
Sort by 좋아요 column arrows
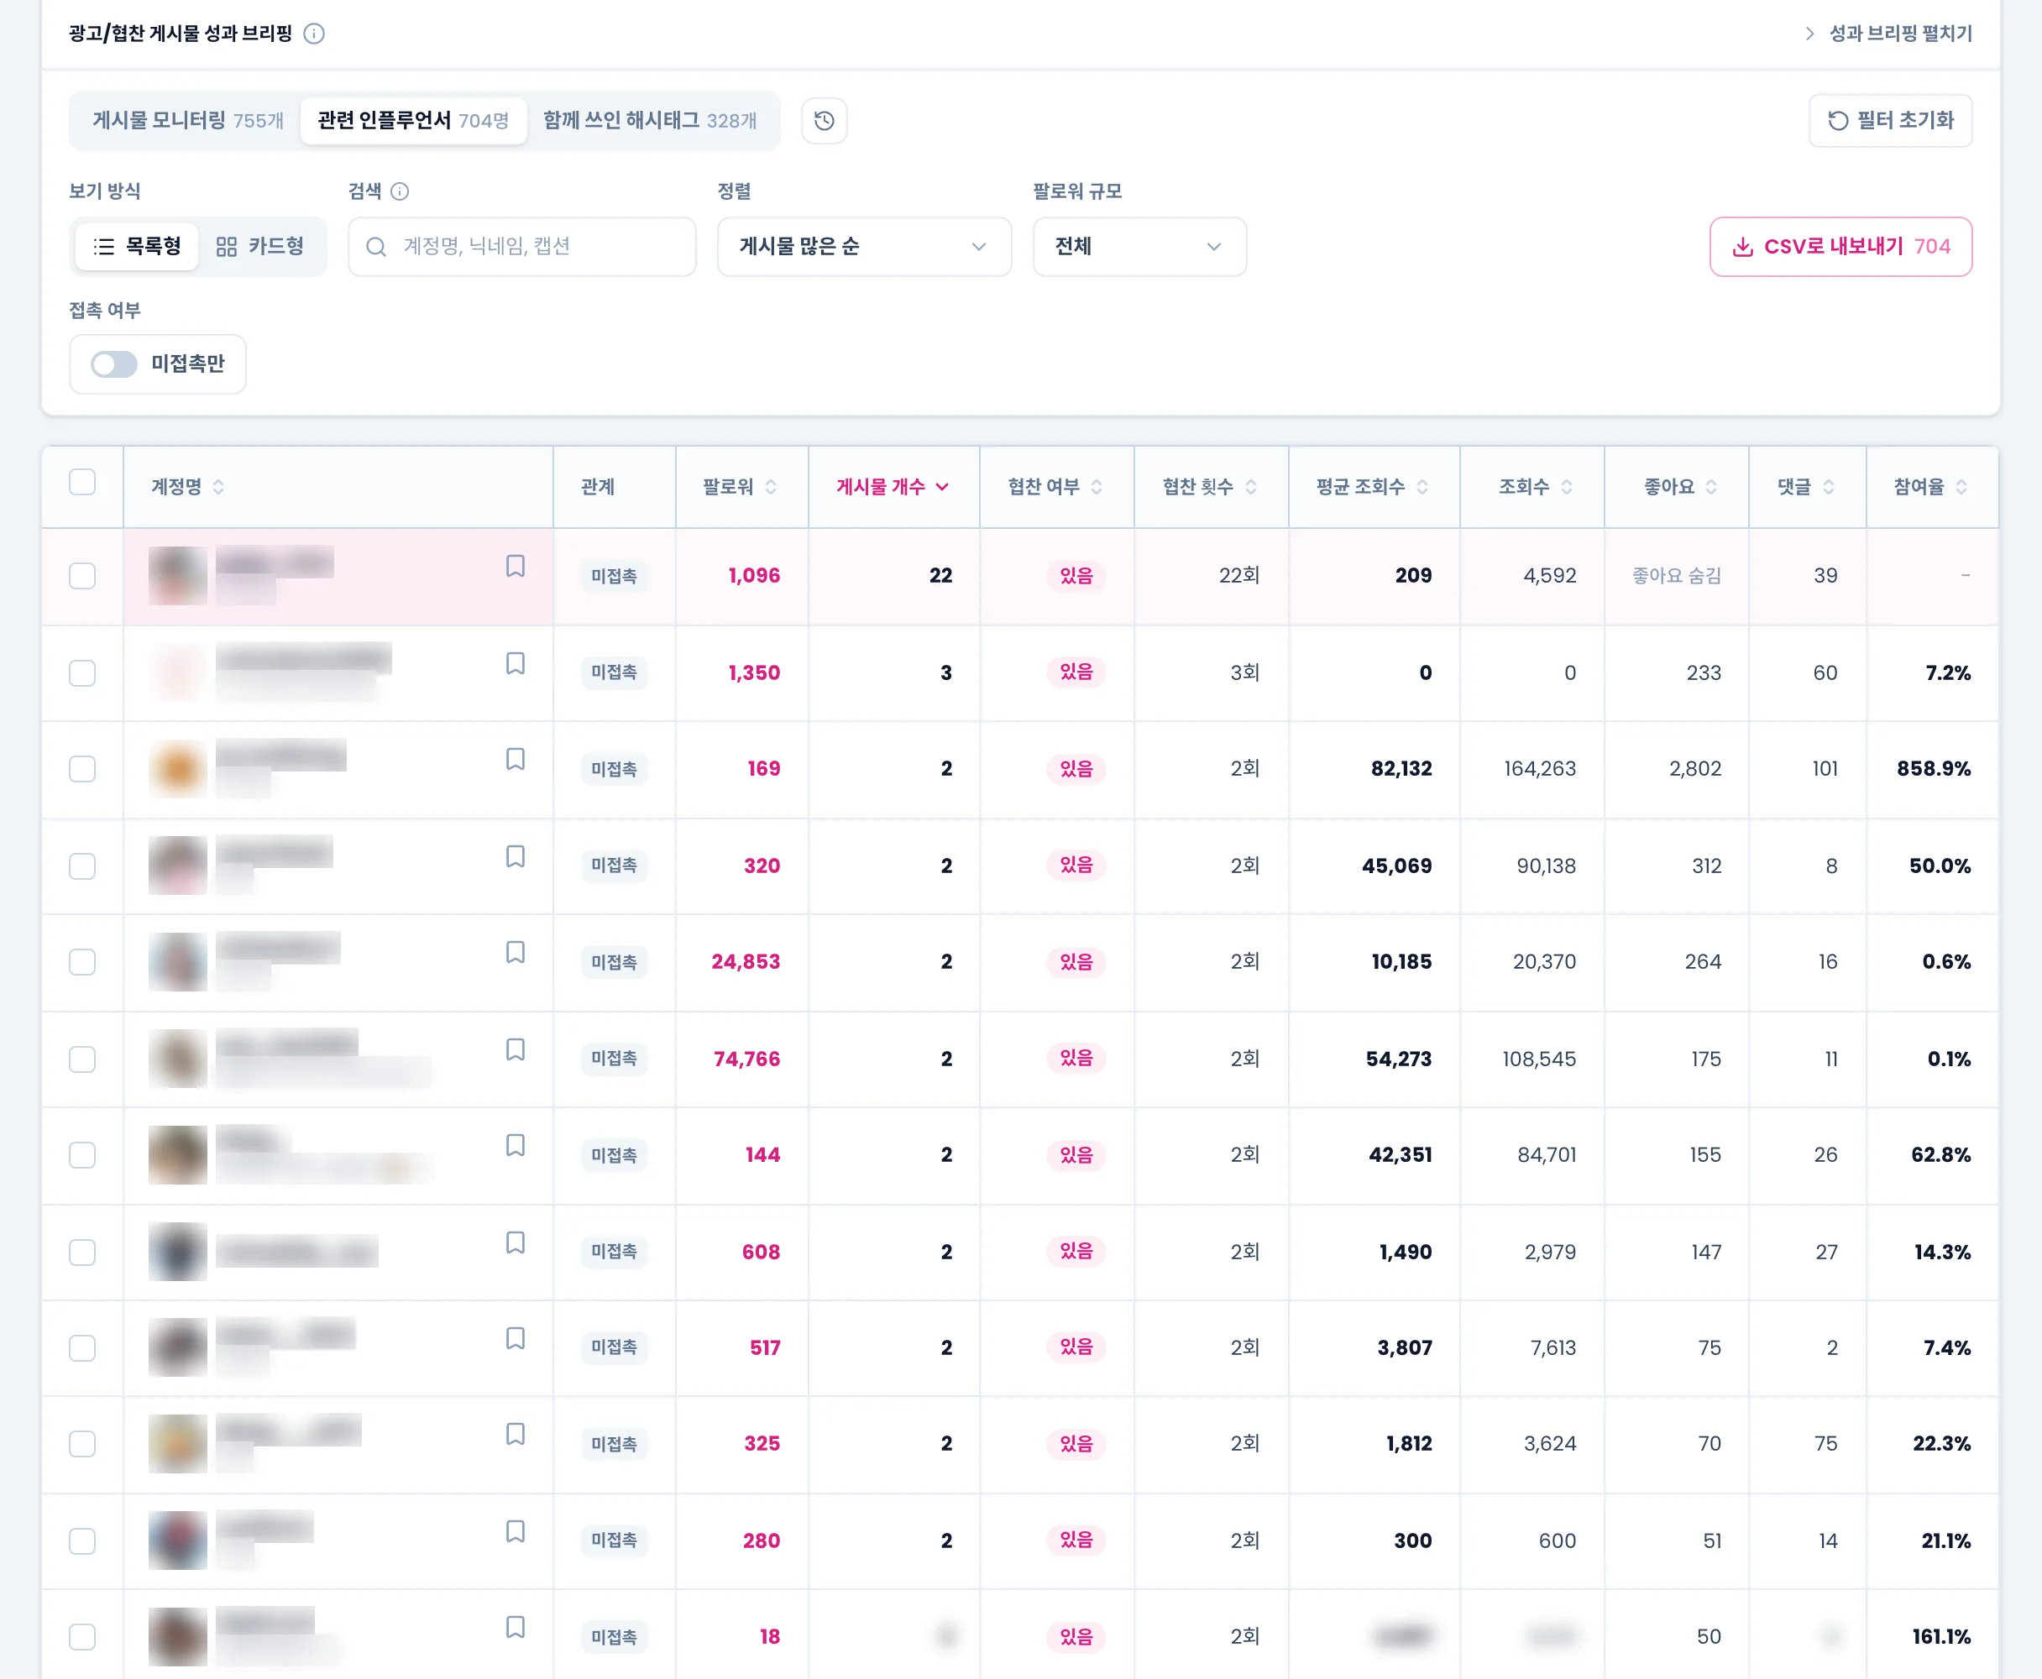[x=1711, y=486]
